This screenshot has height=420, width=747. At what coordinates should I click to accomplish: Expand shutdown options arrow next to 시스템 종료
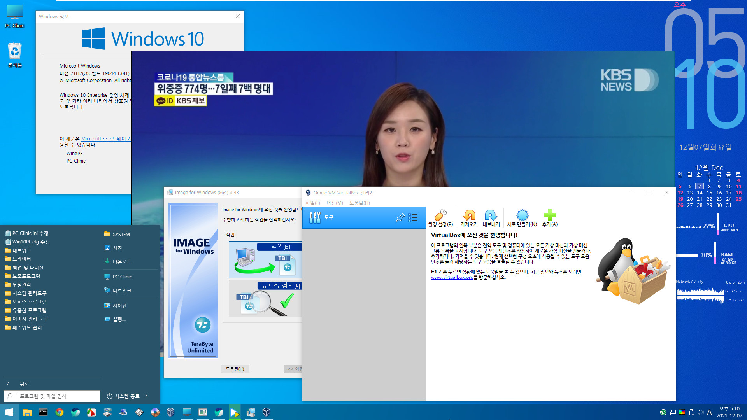click(146, 396)
